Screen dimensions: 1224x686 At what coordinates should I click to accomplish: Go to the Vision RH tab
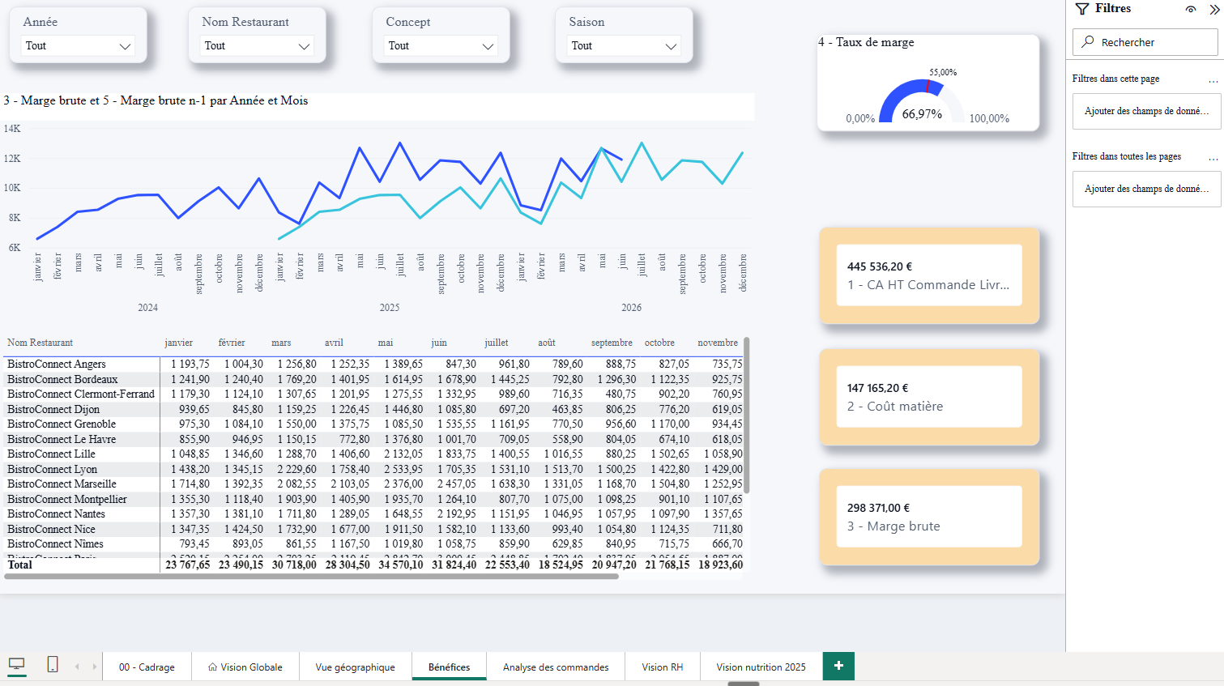pyautogui.click(x=663, y=667)
